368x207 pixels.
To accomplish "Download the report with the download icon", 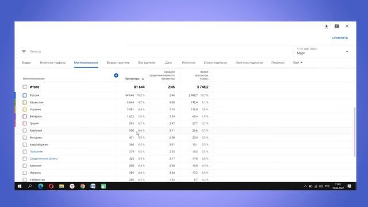I will click(326, 26).
